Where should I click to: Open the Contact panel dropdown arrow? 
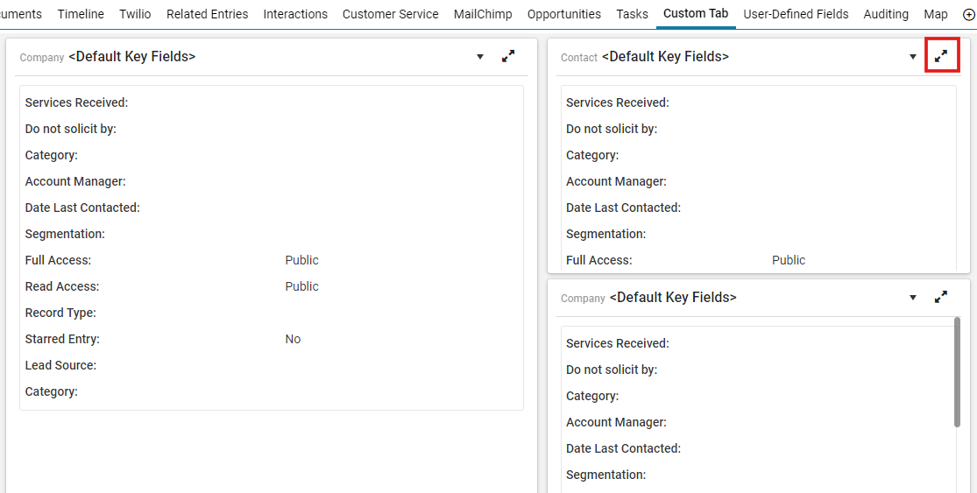913,57
